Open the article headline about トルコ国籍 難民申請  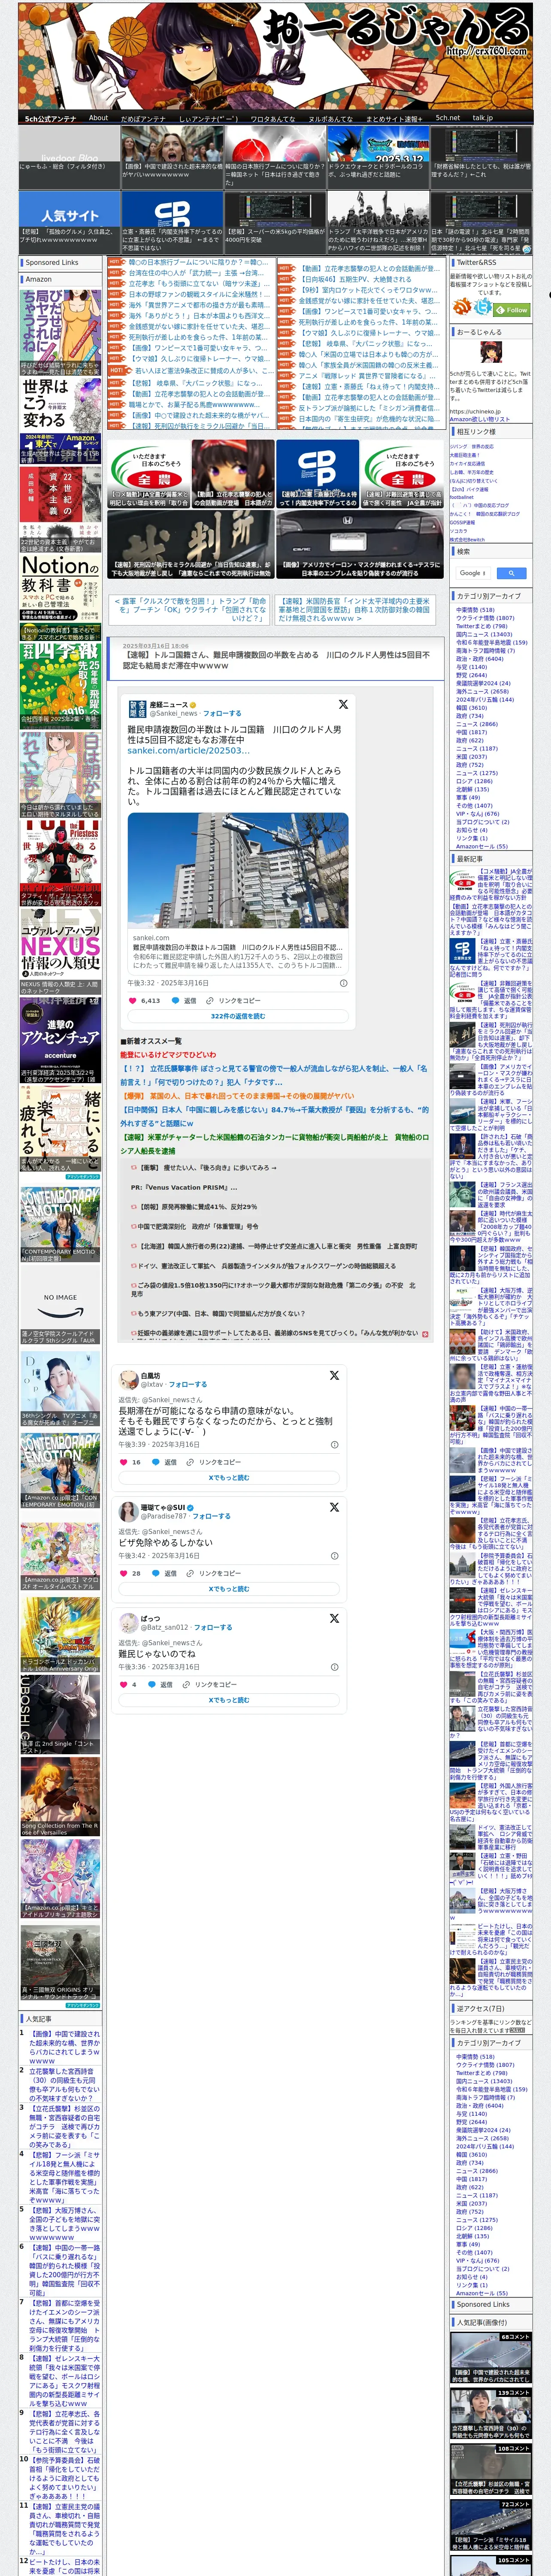276,660
